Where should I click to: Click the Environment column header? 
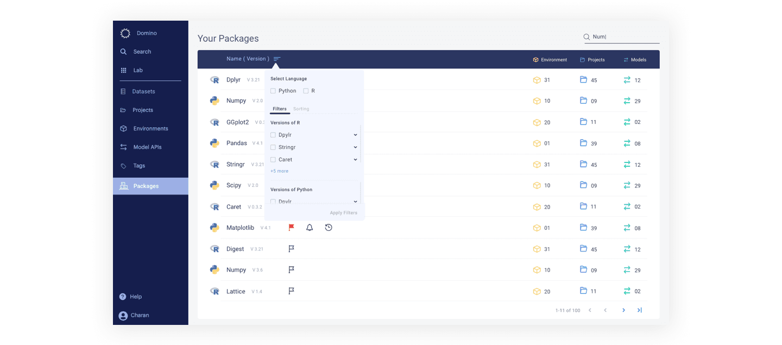pos(550,60)
